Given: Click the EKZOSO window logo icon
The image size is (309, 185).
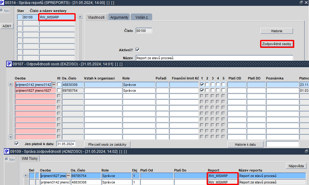Looking at the screenshot, I should click(x=9, y=64).
